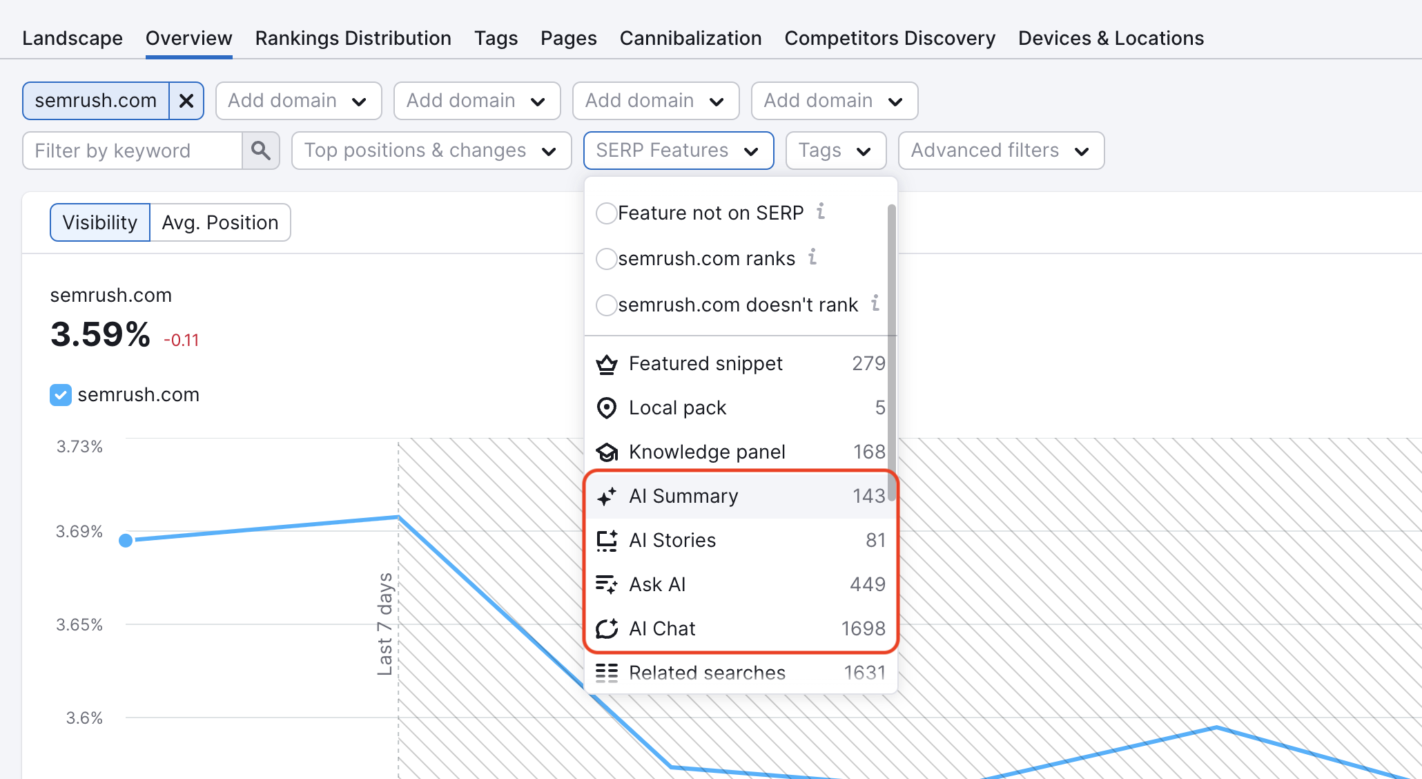Open first Add domain dropdown

tap(299, 101)
